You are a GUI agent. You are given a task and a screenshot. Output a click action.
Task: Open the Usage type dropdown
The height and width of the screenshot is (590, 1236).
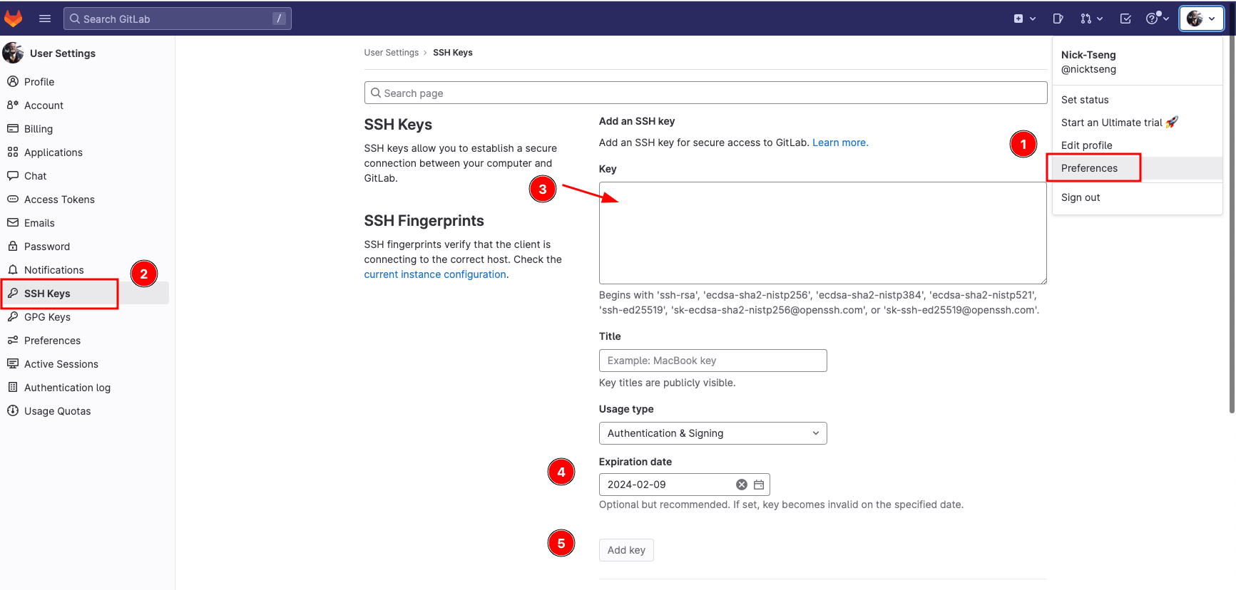(713, 433)
